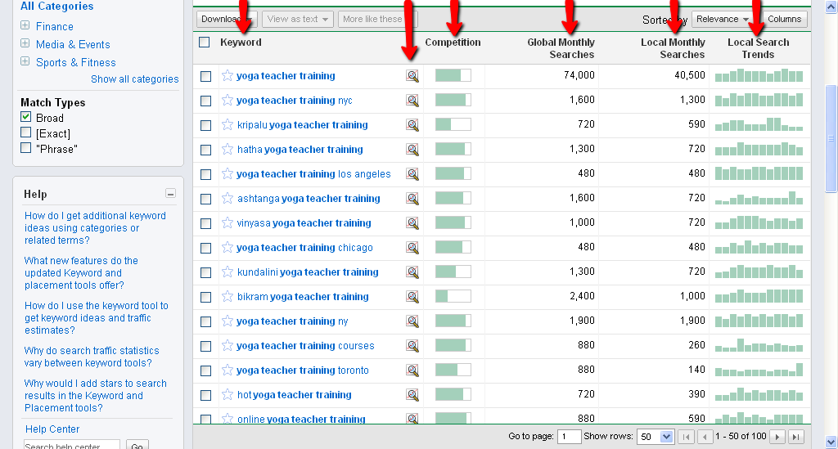The image size is (838, 449).
Task: Sort by Global Monthly Searches column header
Action: click(x=561, y=48)
